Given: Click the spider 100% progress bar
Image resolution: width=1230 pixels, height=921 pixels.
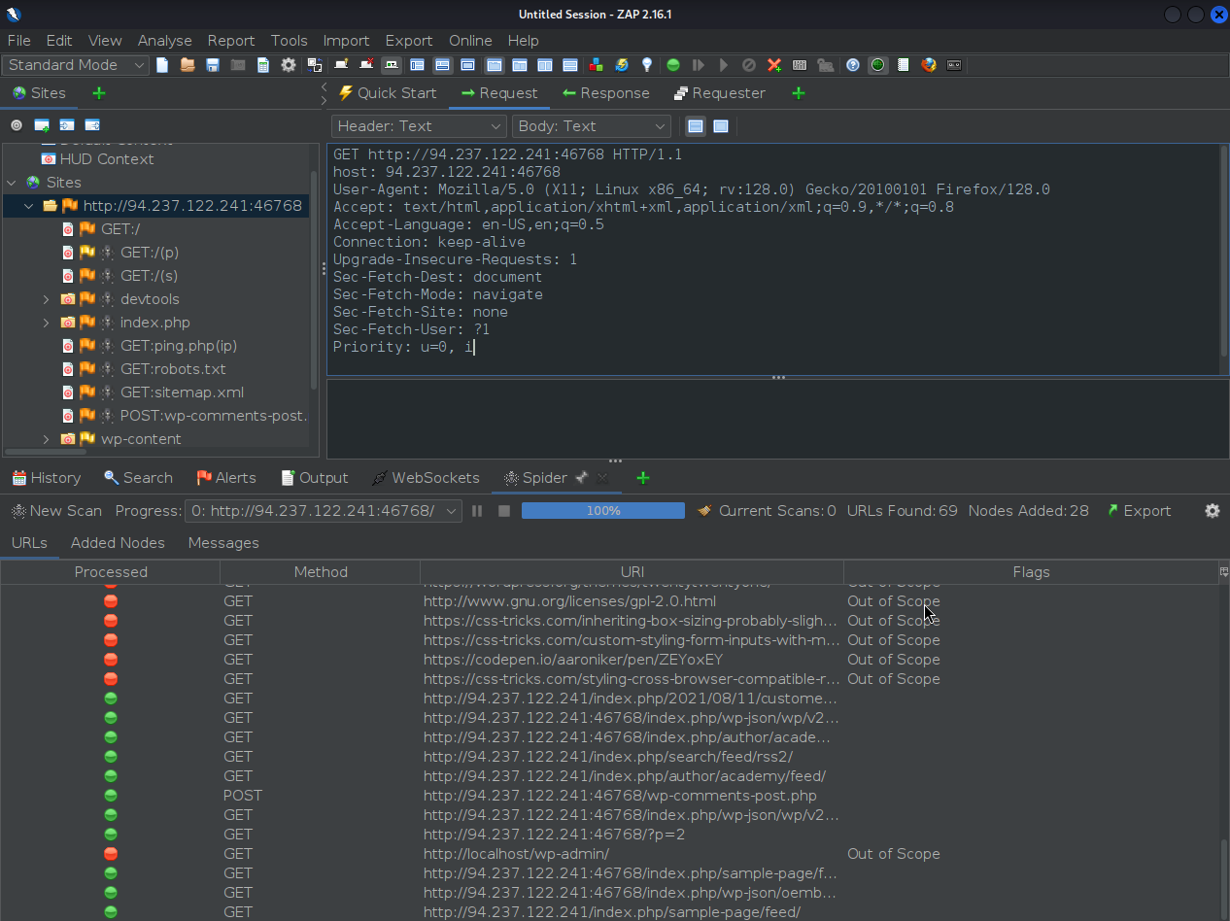Looking at the screenshot, I should pos(602,511).
